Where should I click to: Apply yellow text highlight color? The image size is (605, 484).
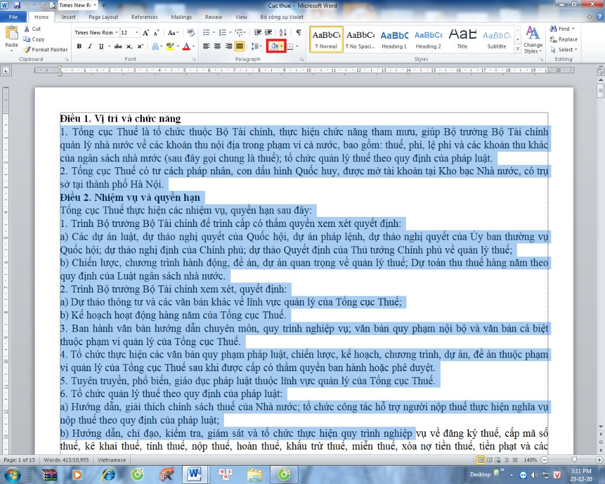tap(170, 46)
